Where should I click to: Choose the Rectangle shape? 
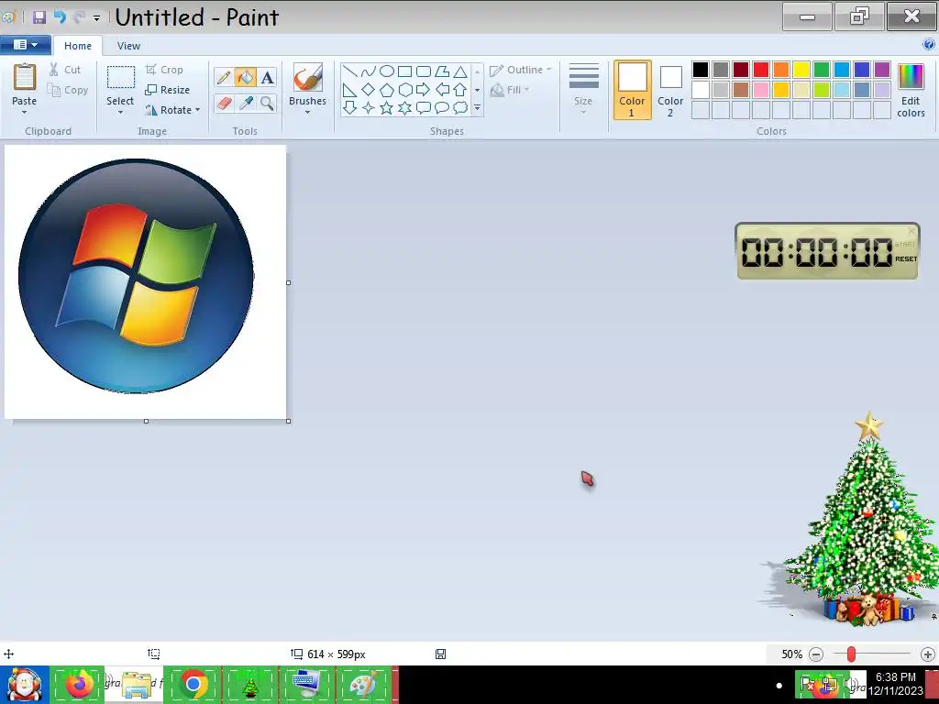pyautogui.click(x=405, y=71)
